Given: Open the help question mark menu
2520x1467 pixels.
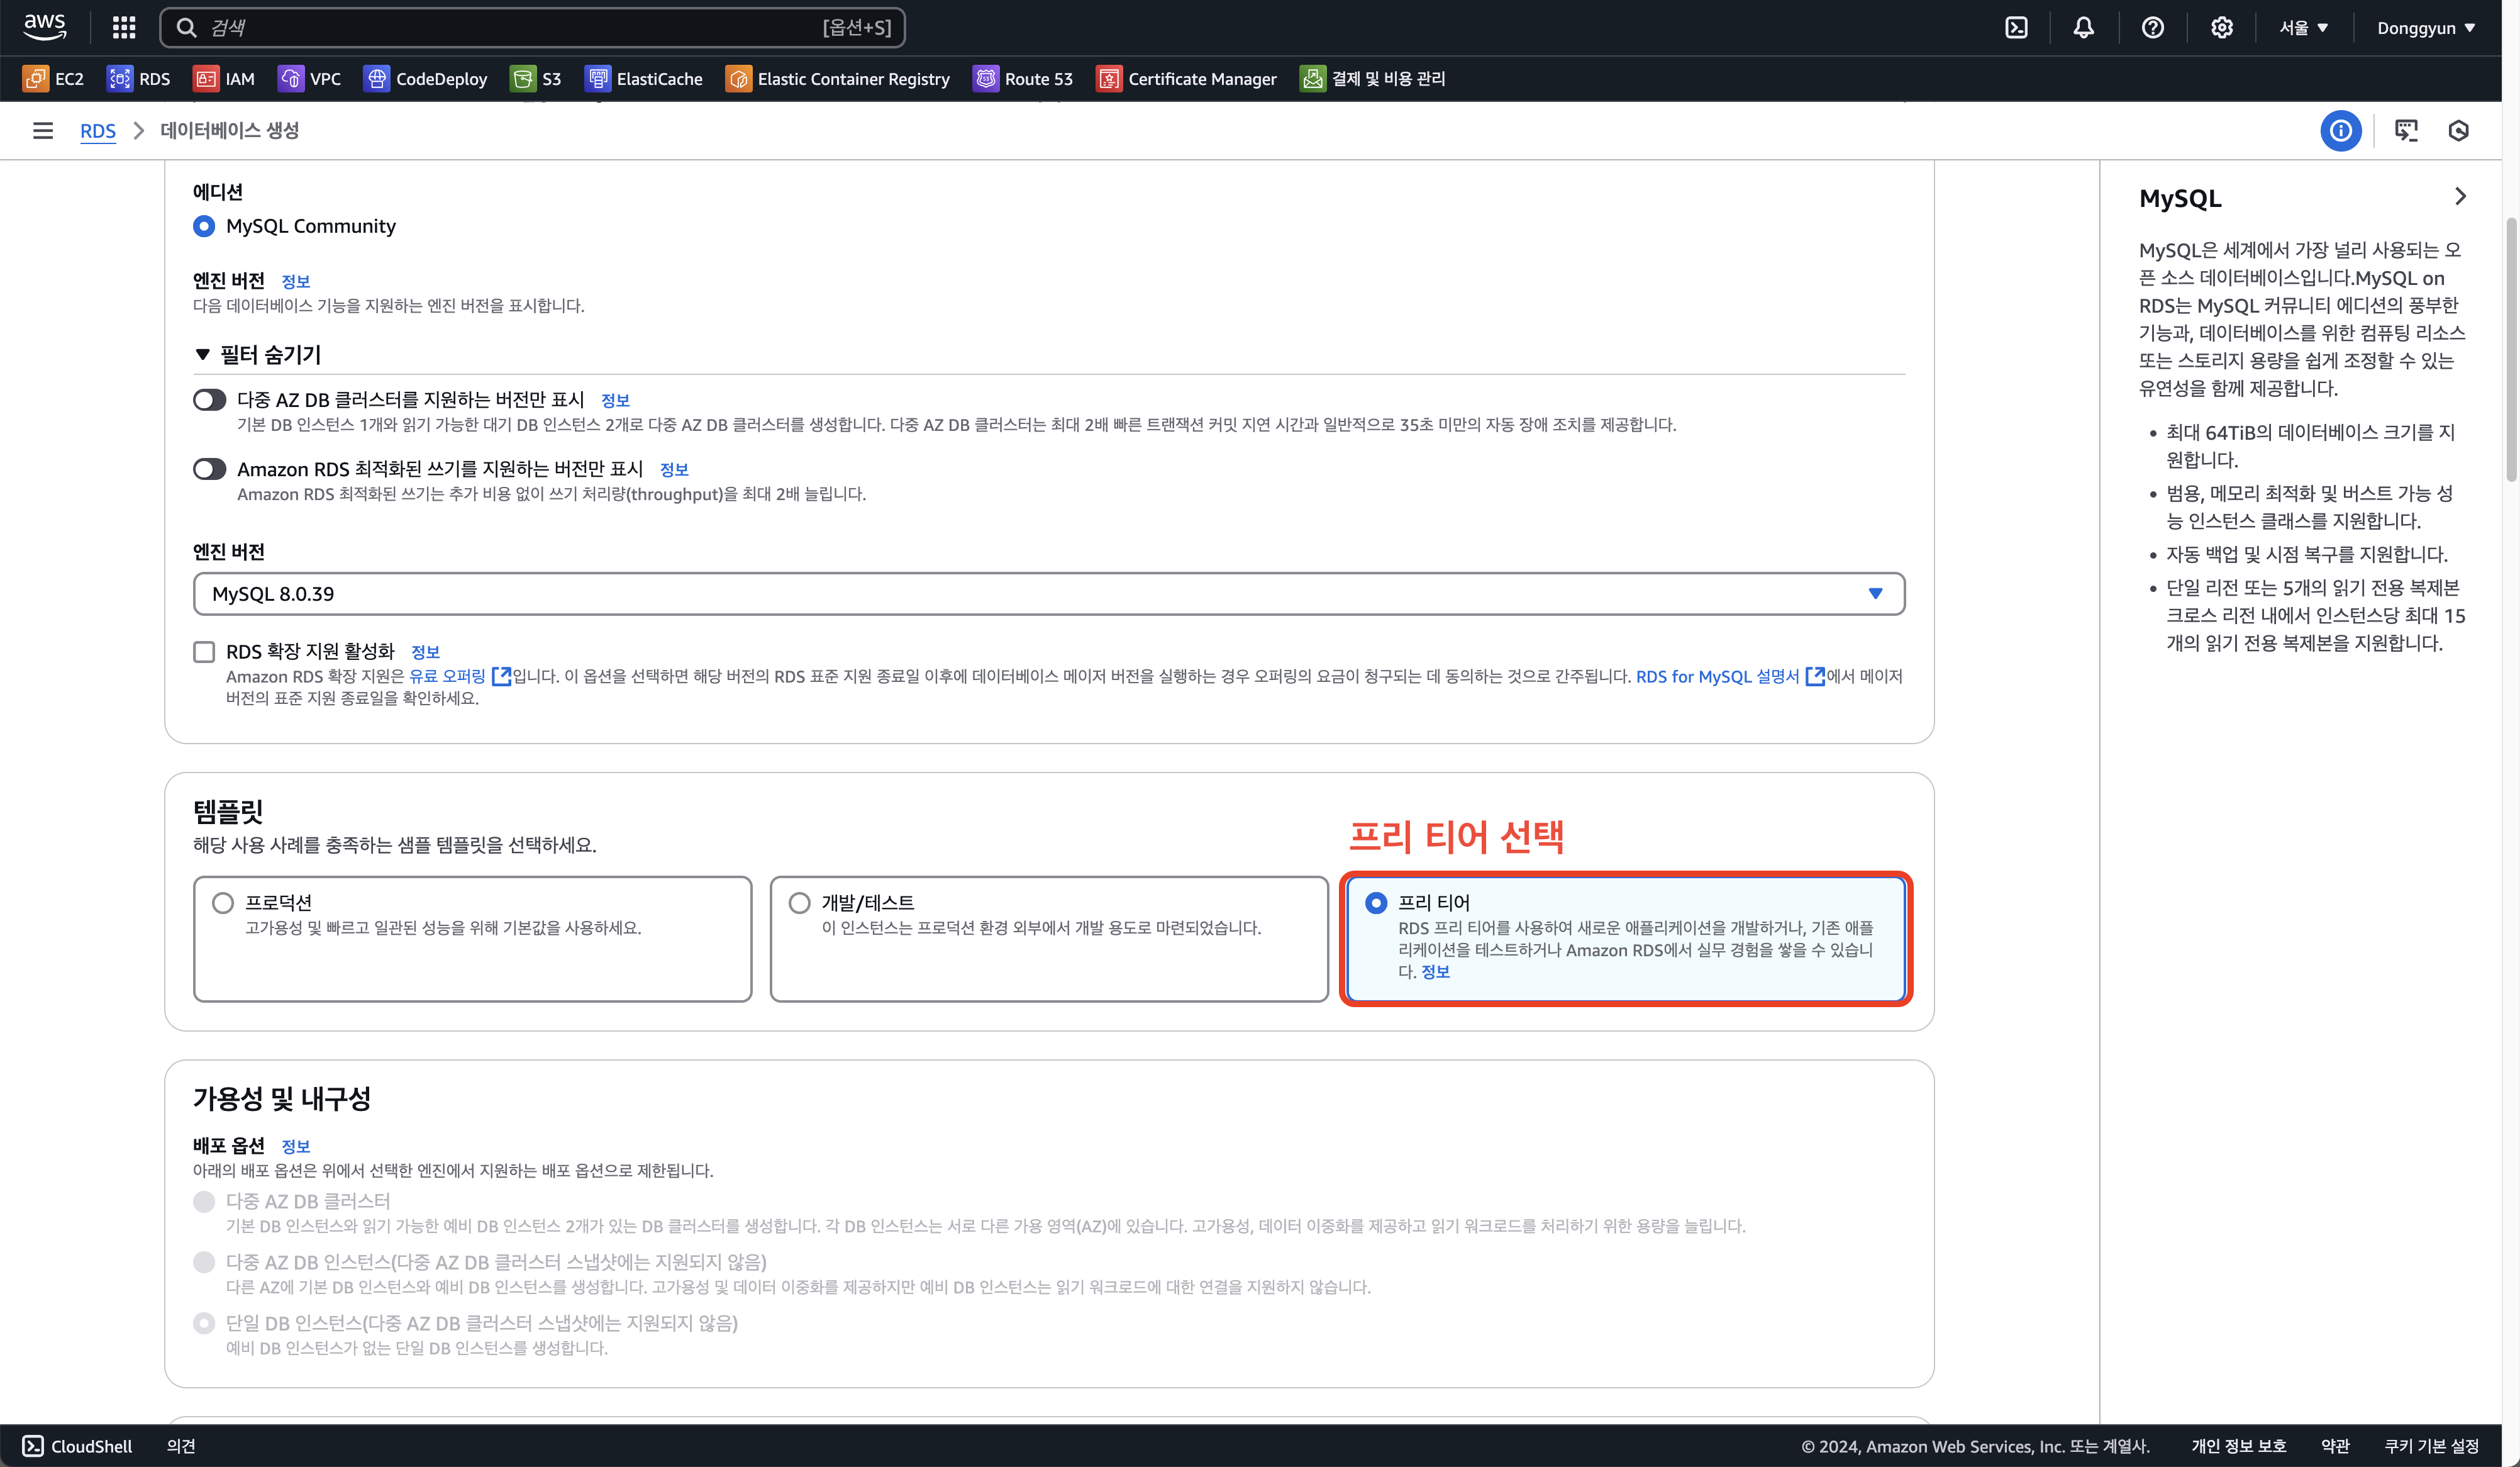Looking at the screenshot, I should tap(2153, 27).
